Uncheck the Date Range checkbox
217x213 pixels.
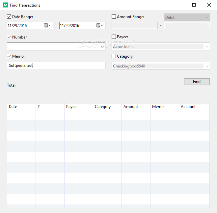click(x=9, y=17)
